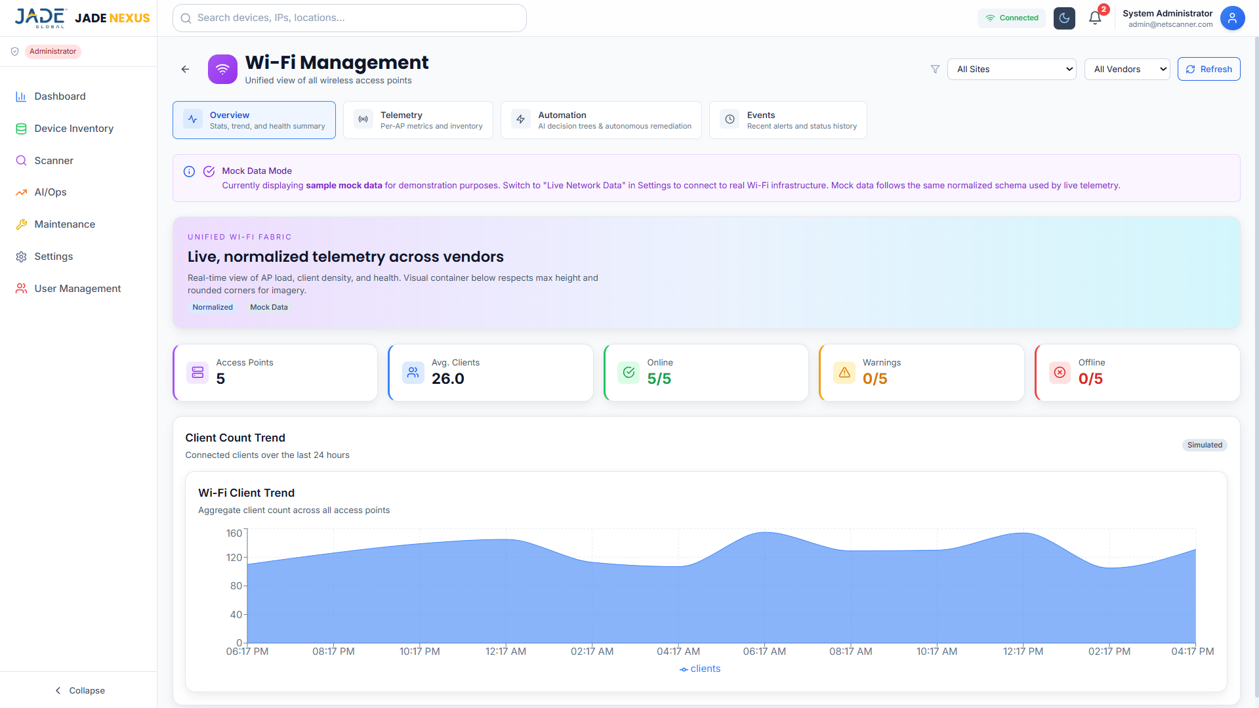Click the search magnifier icon
1259x708 pixels.
186,18
